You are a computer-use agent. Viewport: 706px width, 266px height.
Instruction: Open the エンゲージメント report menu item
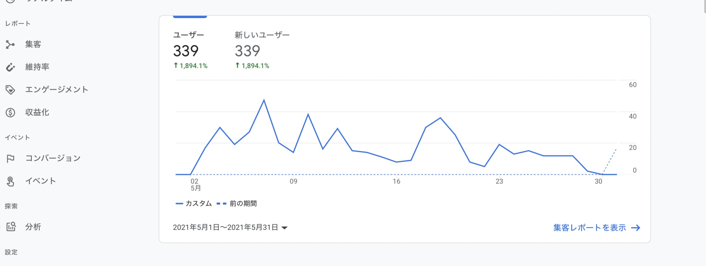(x=56, y=89)
